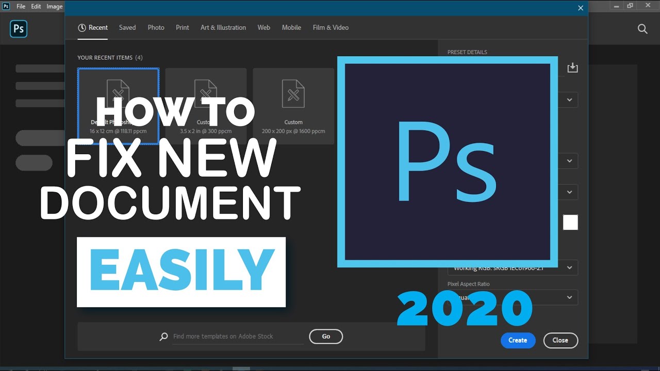
Task: Click the Go button for Adobe Stock
Action: click(326, 336)
